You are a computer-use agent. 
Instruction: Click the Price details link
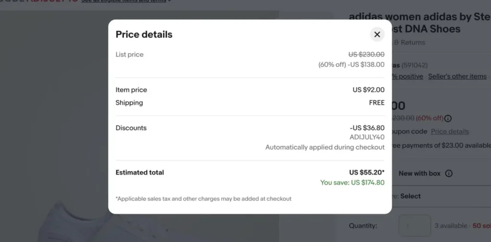pyautogui.click(x=450, y=132)
